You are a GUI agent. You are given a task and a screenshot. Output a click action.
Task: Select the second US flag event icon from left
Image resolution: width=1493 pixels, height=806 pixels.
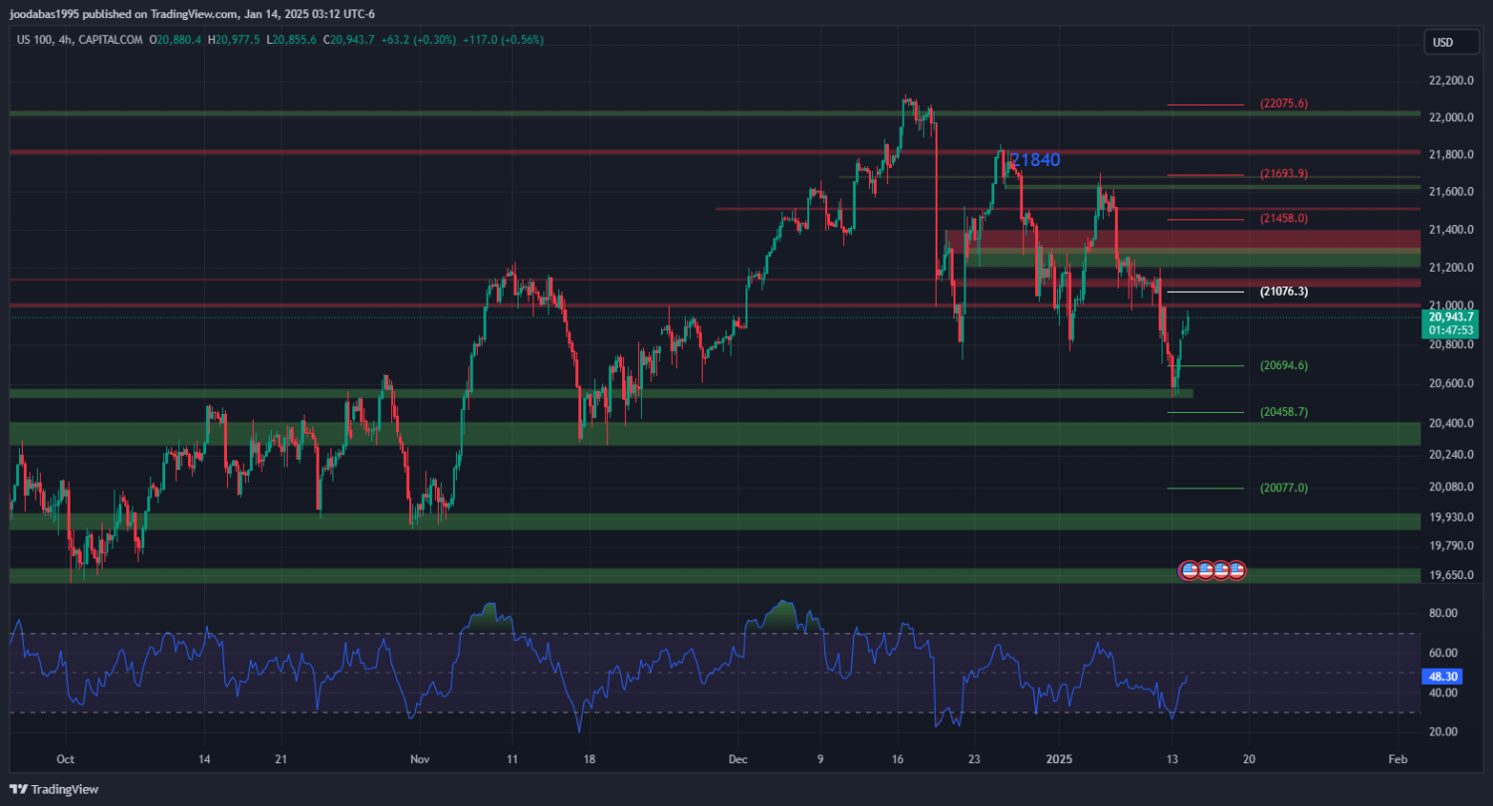tap(1204, 570)
